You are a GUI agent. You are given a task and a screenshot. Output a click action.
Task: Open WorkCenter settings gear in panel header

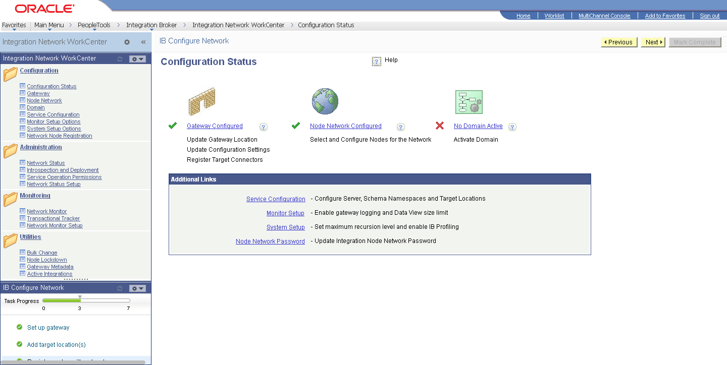click(127, 42)
